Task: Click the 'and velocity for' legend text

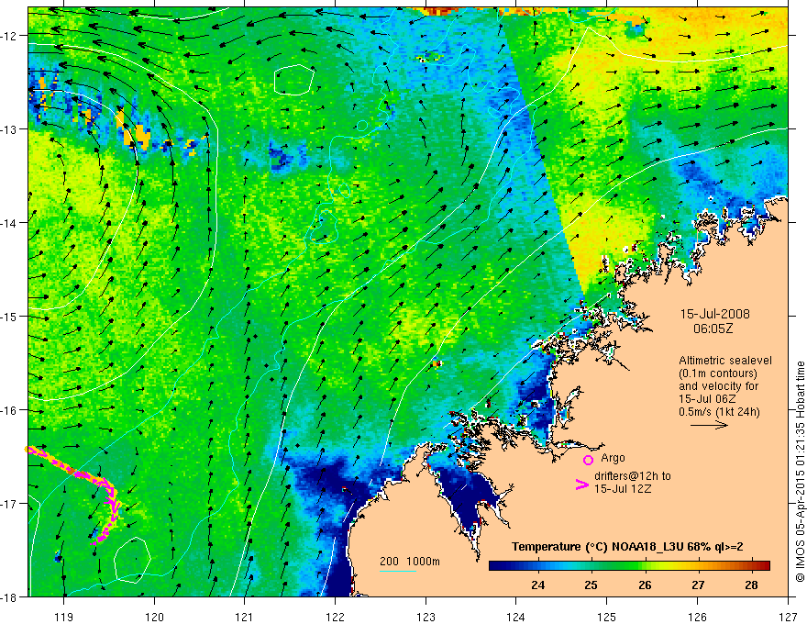Action: tap(718, 386)
